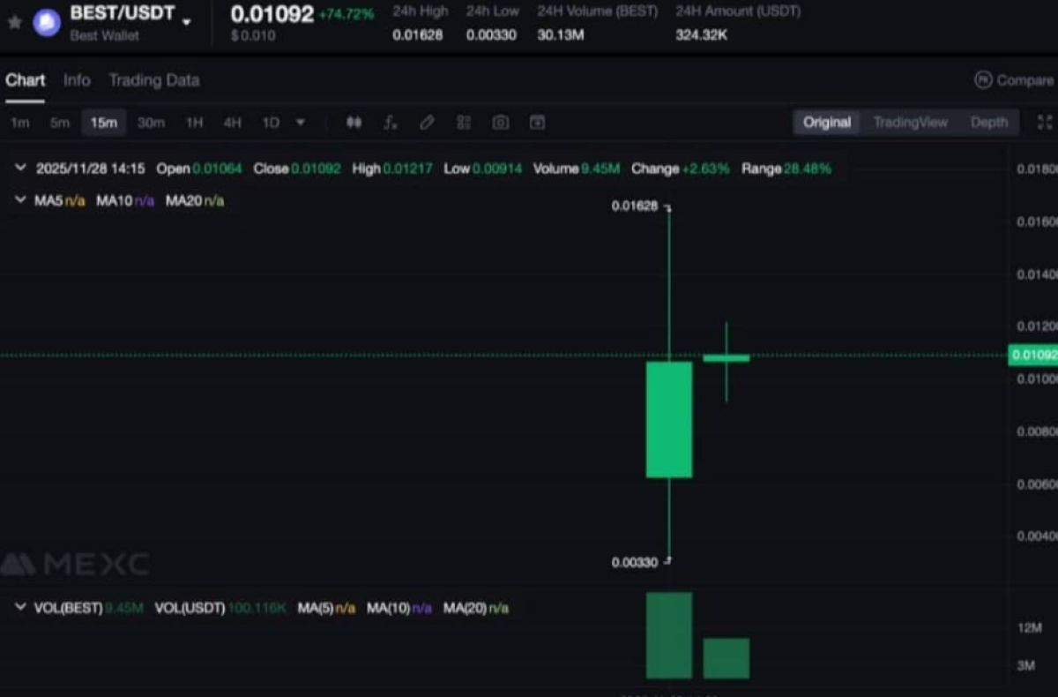
Task: Open the indicator settings with the fx icon
Action: [390, 123]
